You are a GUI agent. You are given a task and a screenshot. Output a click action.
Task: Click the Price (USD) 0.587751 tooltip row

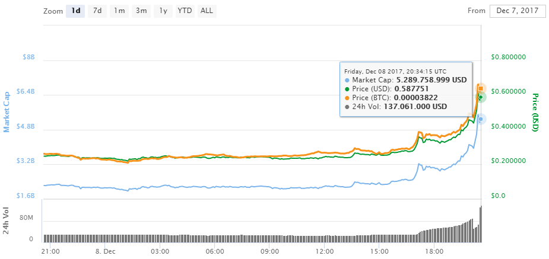pos(387,89)
